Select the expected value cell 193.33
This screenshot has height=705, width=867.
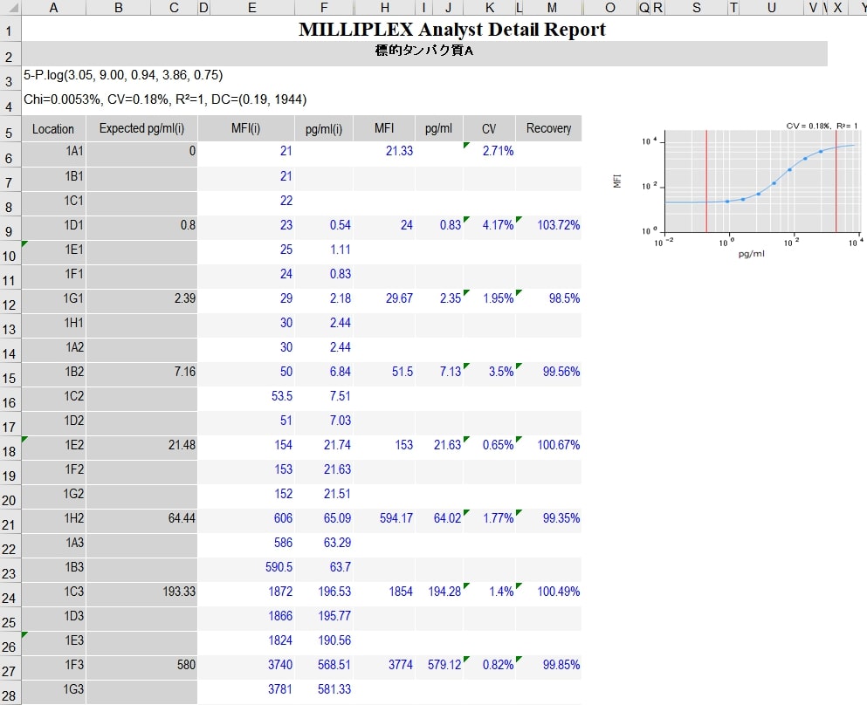click(x=141, y=592)
